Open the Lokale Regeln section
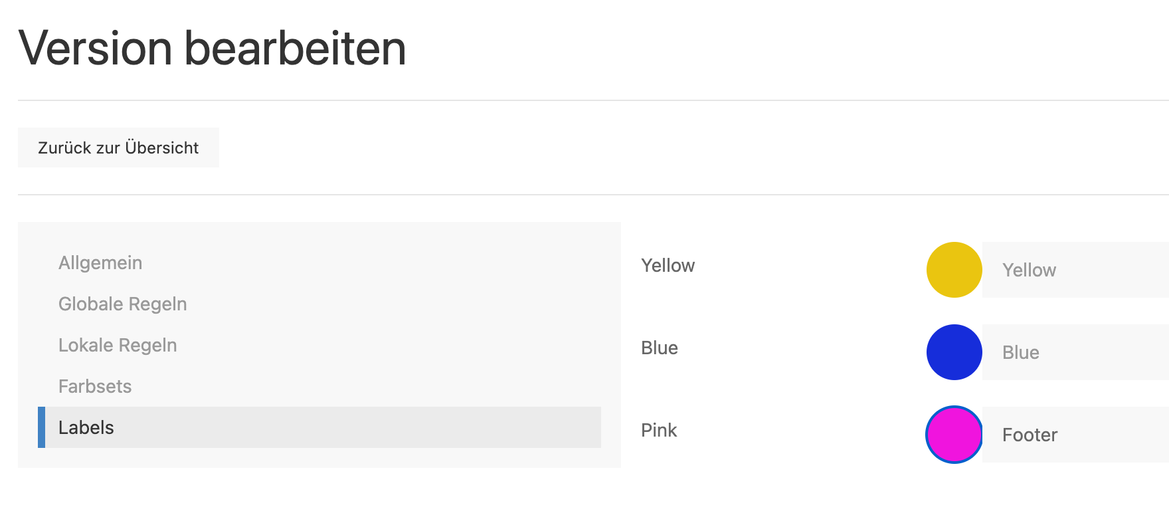 pyautogui.click(x=118, y=346)
